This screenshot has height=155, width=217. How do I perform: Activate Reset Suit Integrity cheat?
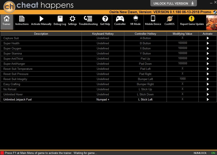tap(208, 79)
